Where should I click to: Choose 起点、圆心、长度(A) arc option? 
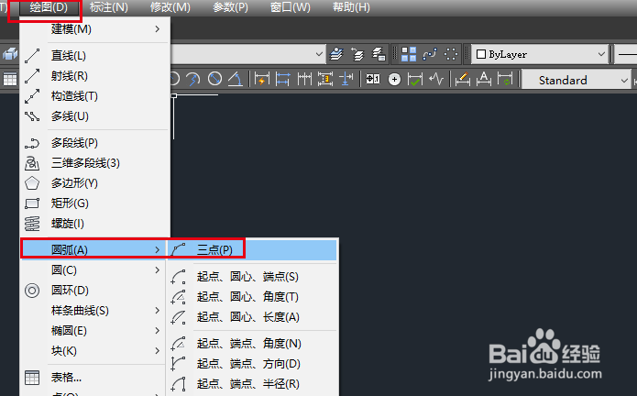252,317
